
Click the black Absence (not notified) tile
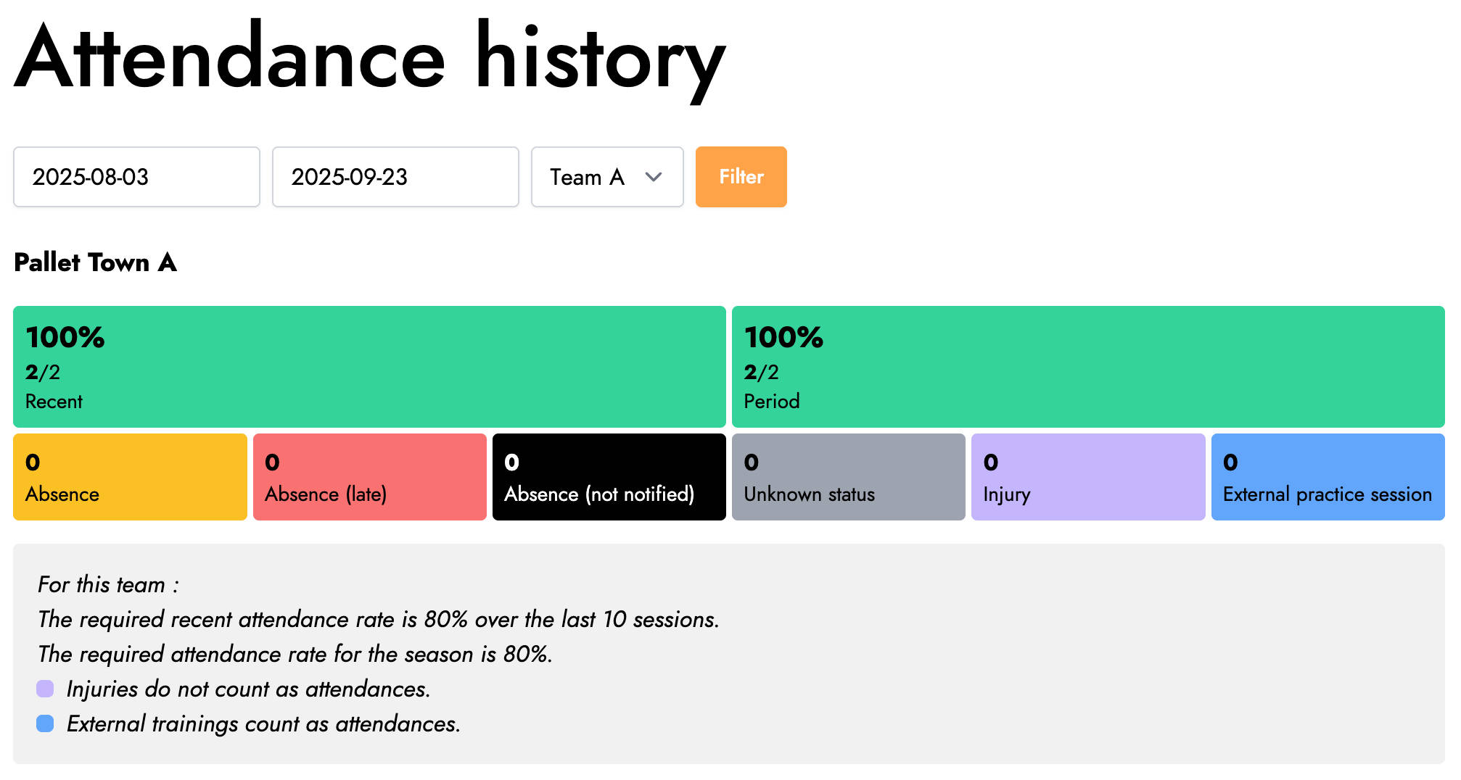(609, 477)
